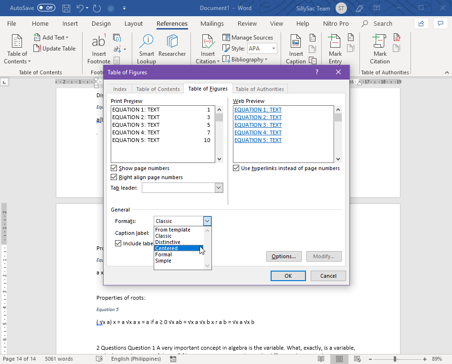The image size is (452, 364).
Task: Click the Options... button
Action: pos(284,256)
